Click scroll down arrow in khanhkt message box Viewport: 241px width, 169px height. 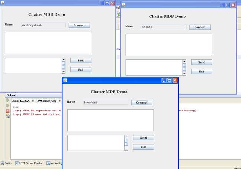pyautogui.click(x=184, y=74)
